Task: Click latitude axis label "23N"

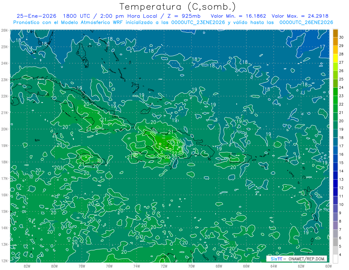Action: [4, 80]
